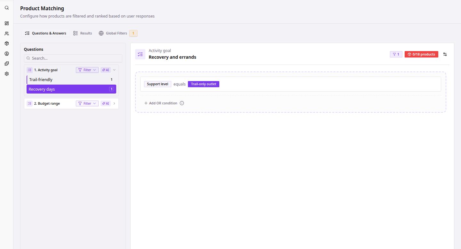Open the Filter dropdown for Budget range
Screen dimensions: 461x249
click(87, 103)
